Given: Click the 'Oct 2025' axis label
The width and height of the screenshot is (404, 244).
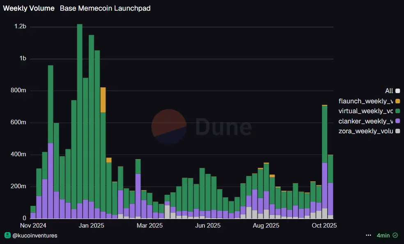Looking at the screenshot, I should (x=324, y=226).
